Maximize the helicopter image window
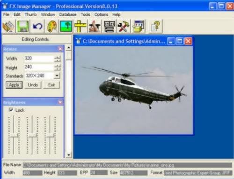The height and width of the screenshot is (179, 234). pyautogui.click(x=180, y=41)
